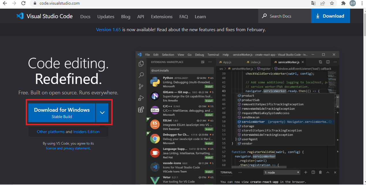
Task: Reload the page with the refresh icon
Action: click(x=23, y=3)
